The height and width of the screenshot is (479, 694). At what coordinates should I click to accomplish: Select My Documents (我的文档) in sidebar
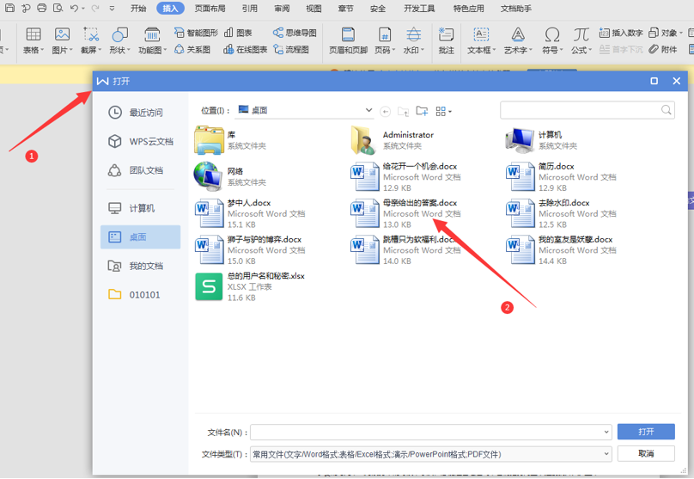coord(141,266)
